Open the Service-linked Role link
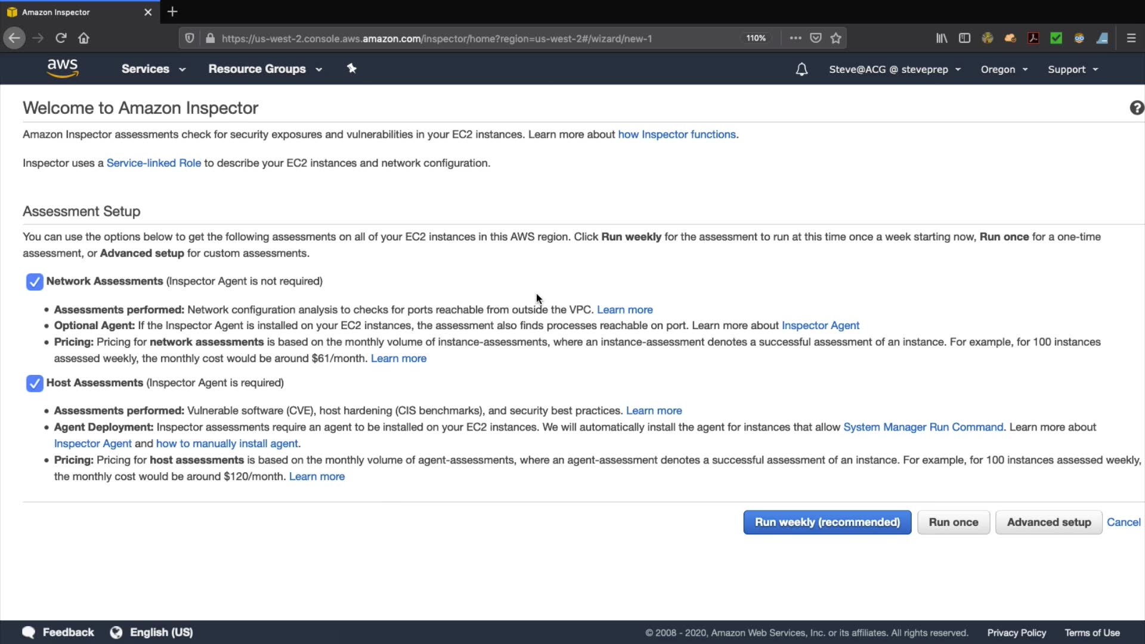This screenshot has height=644, width=1145. pyautogui.click(x=153, y=163)
